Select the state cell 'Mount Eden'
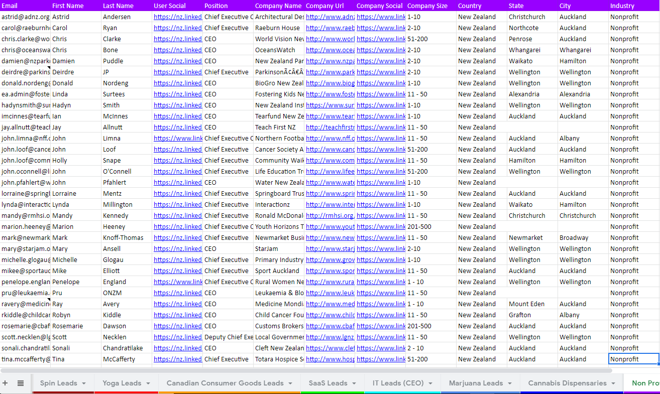 (532, 304)
